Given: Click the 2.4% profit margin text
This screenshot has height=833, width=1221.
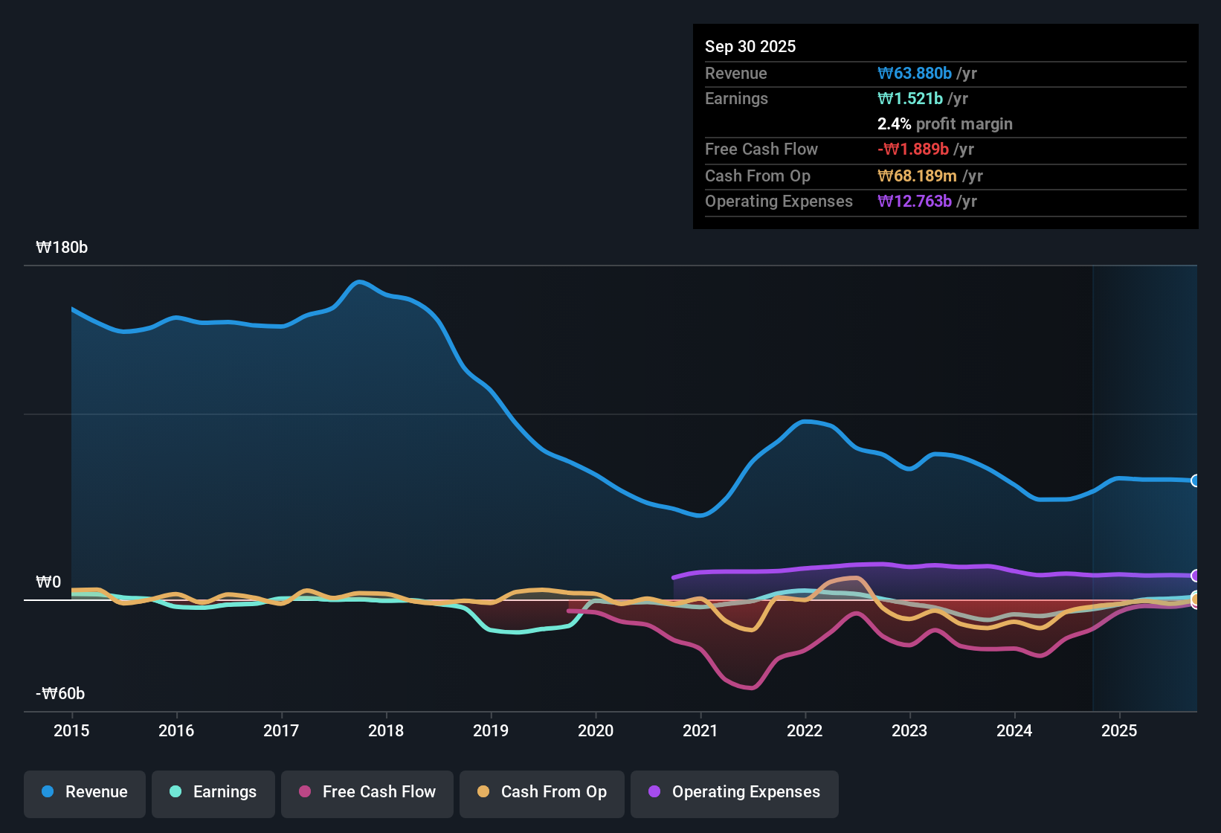Looking at the screenshot, I should tap(945, 123).
